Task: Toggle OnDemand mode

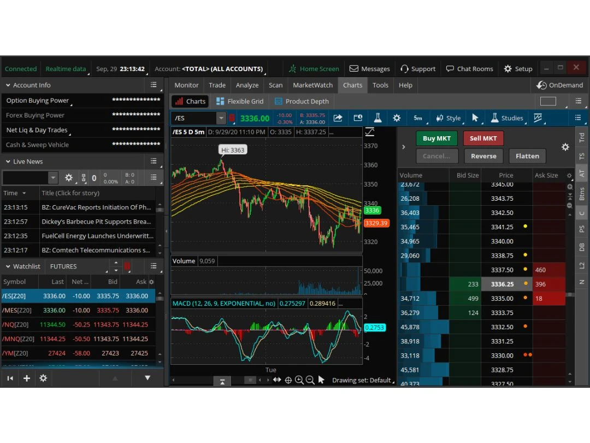Action: 560,85
